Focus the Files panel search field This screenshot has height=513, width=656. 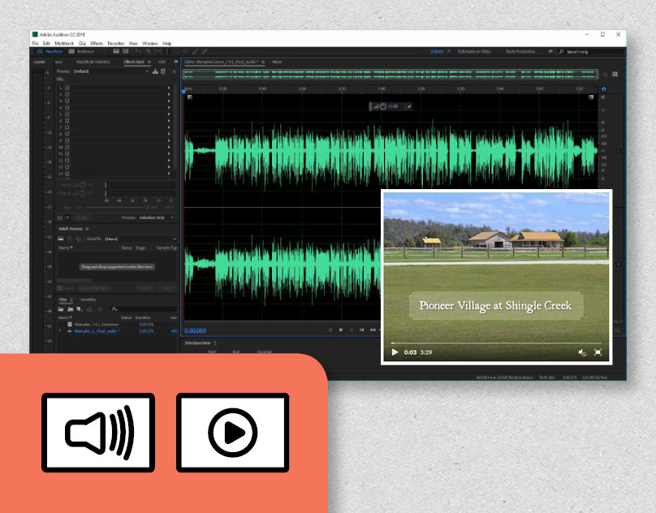tap(145, 308)
